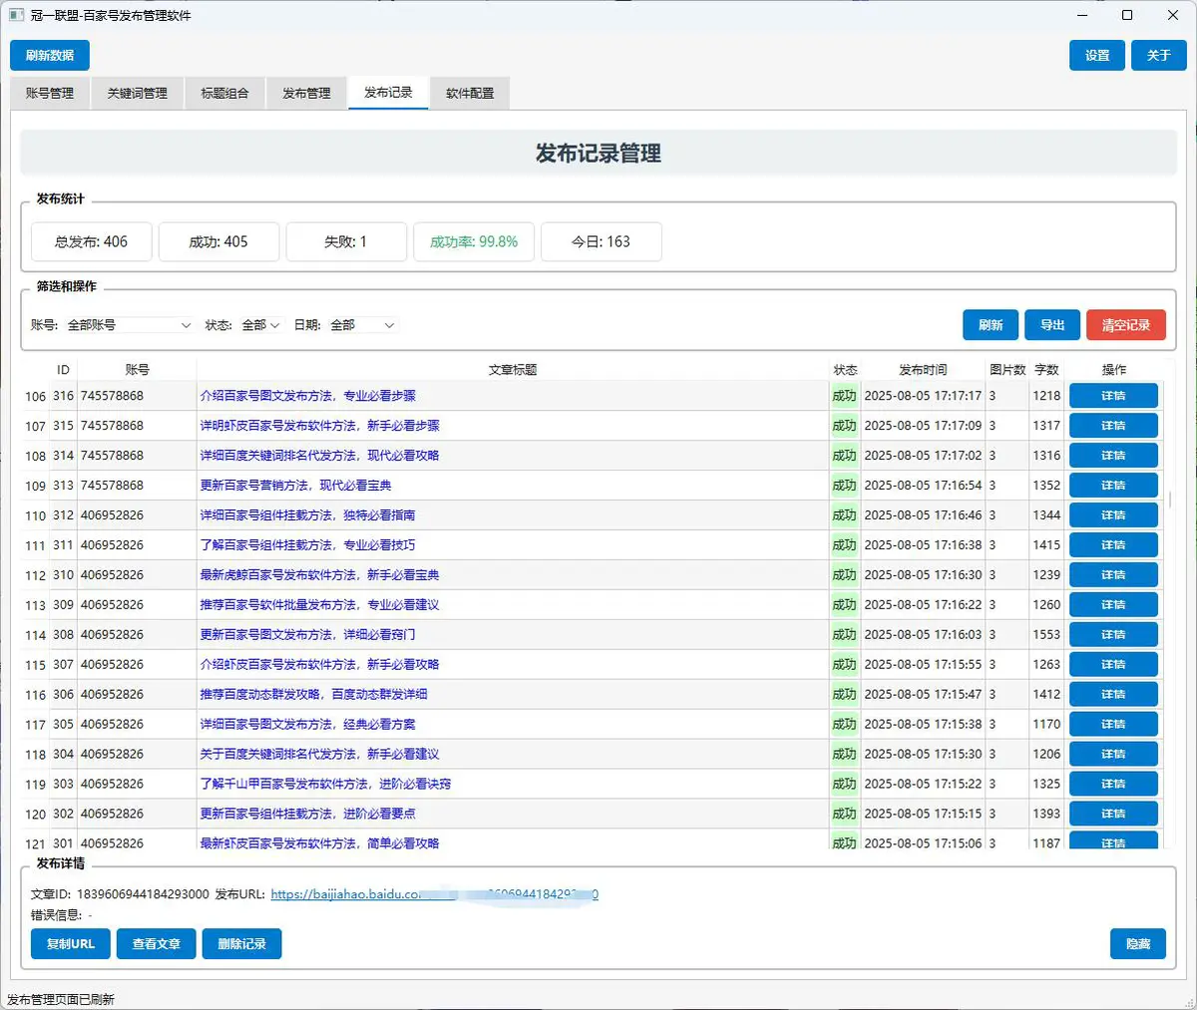Open the 状态 filter dropdown
The width and height of the screenshot is (1197, 1010).
point(260,325)
